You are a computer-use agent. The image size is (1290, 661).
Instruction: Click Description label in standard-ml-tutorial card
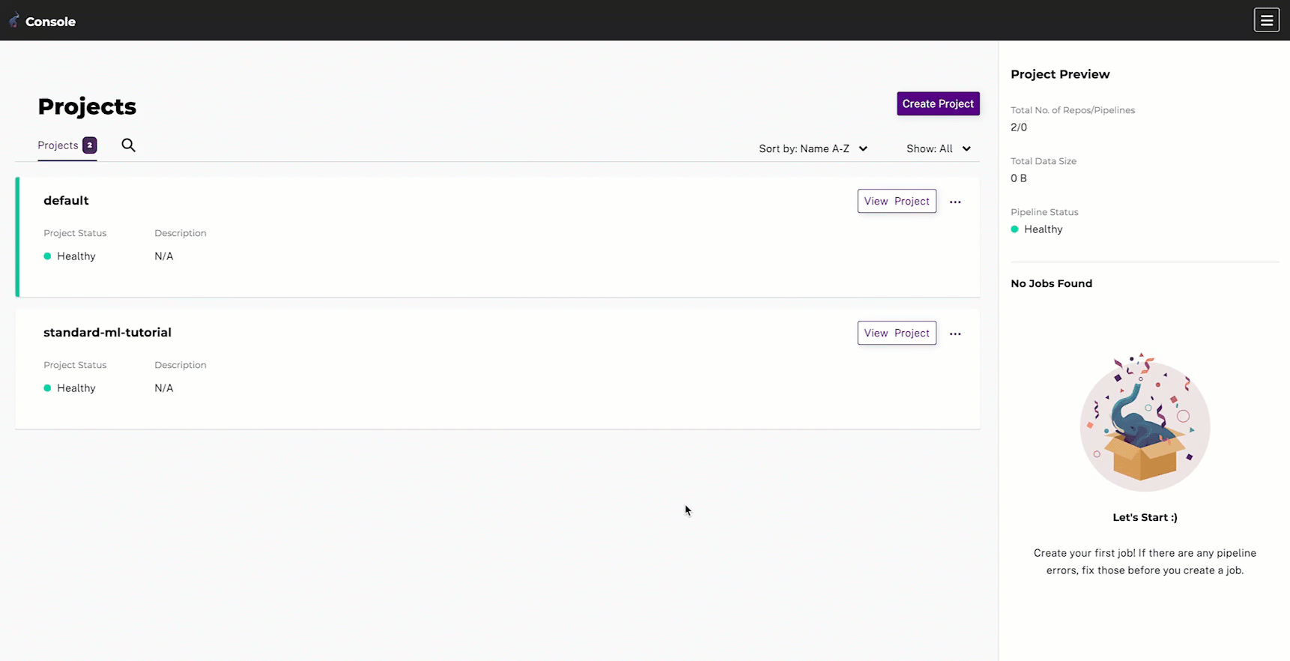point(181,365)
